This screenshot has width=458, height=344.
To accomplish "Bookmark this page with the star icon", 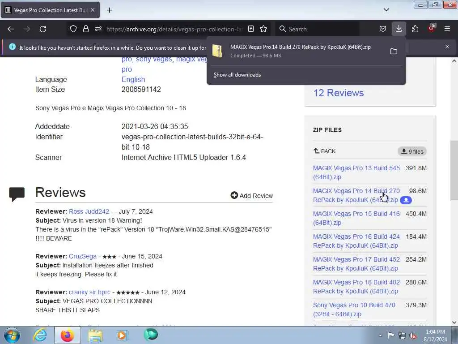I will pyautogui.click(x=263, y=29).
